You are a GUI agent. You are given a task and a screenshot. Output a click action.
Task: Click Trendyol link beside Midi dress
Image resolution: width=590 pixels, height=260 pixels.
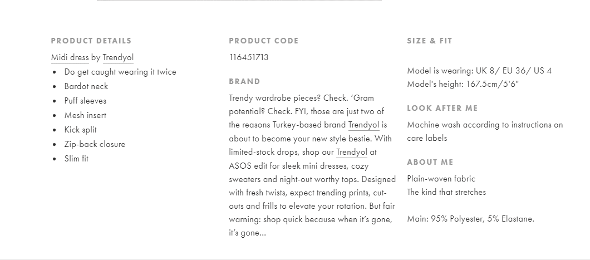tap(118, 57)
